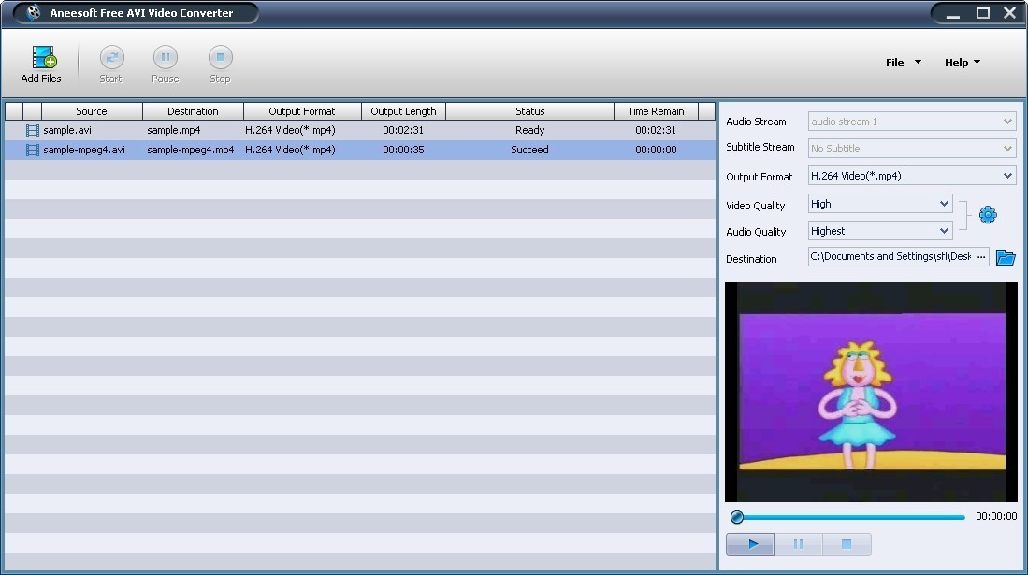This screenshot has width=1028, height=575.
Task: Play the preview video
Action: point(749,544)
